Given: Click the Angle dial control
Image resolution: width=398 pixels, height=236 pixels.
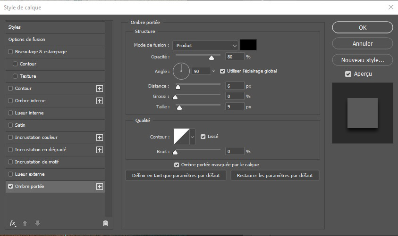Looking at the screenshot, I should pos(181,71).
